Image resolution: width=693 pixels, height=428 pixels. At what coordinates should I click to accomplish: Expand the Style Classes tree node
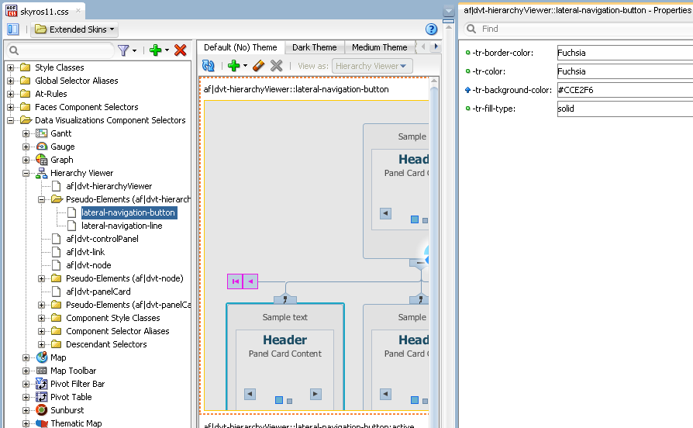[11, 67]
